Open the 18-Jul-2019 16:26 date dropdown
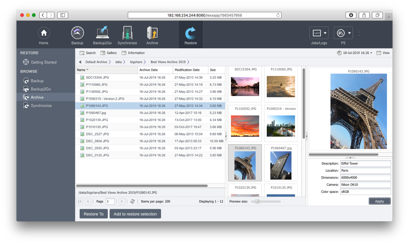 point(355,53)
